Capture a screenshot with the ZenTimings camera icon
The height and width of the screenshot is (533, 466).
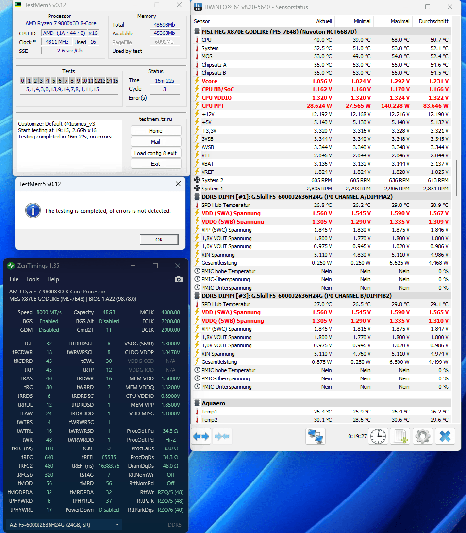coord(178,279)
